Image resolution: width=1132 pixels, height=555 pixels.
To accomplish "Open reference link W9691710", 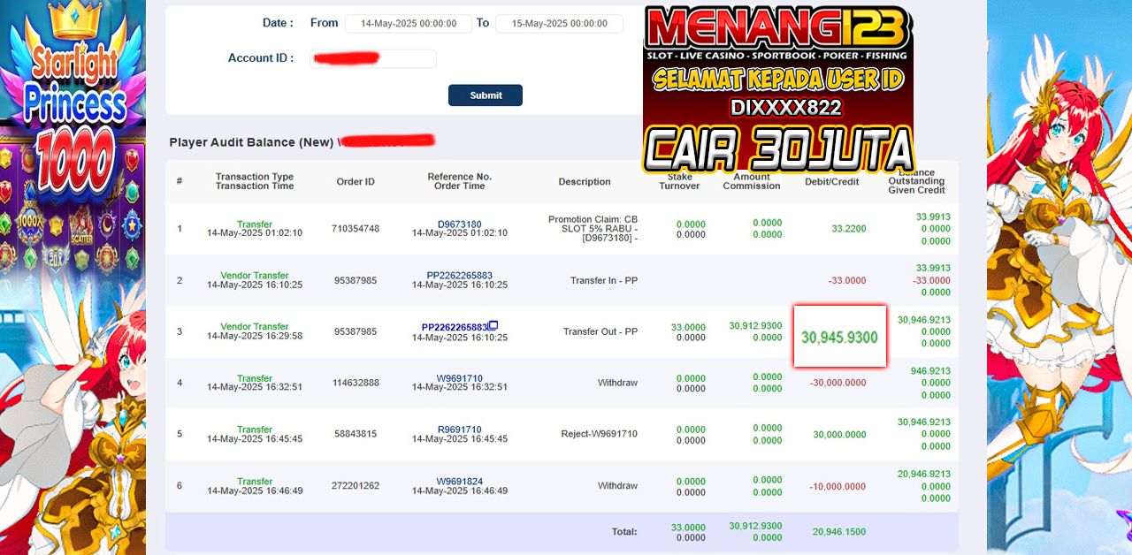I will (x=460, y=378).
